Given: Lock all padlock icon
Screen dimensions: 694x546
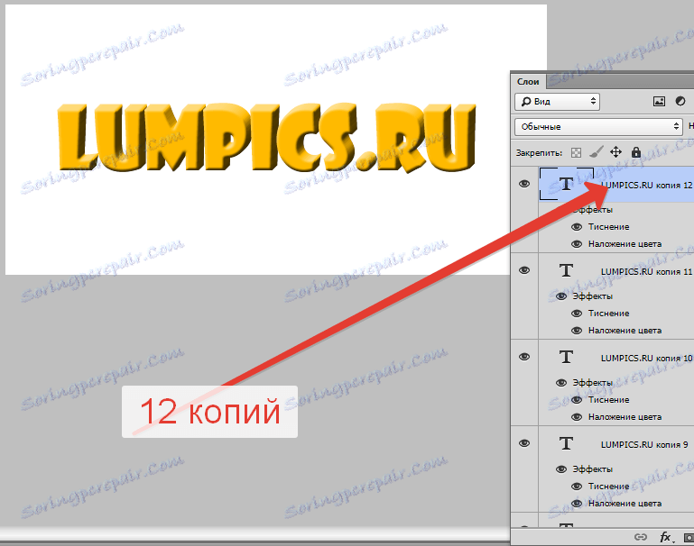Looking at the screenshot, I should click(x=636, y=152).
